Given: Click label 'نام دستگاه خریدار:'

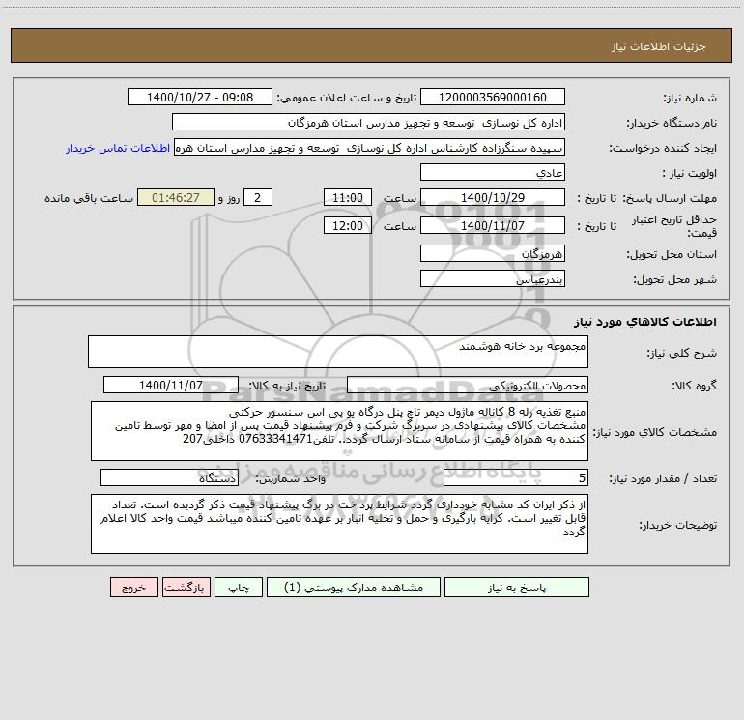Looking at the screenshot, I should point(672,124).
